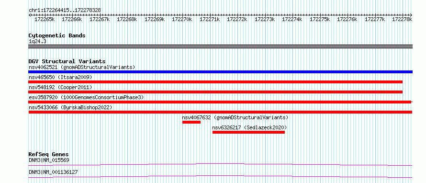
Task: Click the chr1:172264415..172278328 coordinate label
Action: pos(65,11)
